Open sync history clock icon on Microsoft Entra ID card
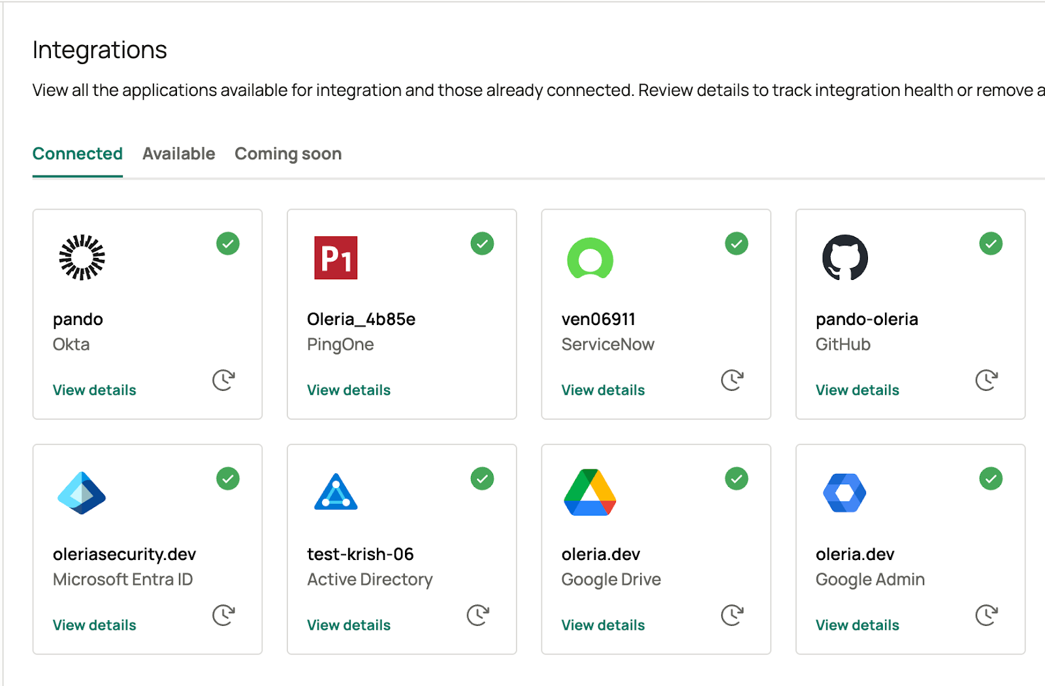 [x=223, y=615]
